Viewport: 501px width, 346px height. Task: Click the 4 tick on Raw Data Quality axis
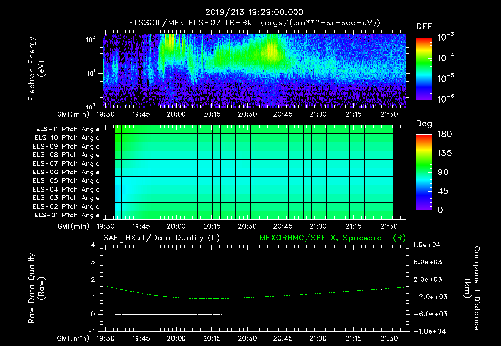coord(93,245)
